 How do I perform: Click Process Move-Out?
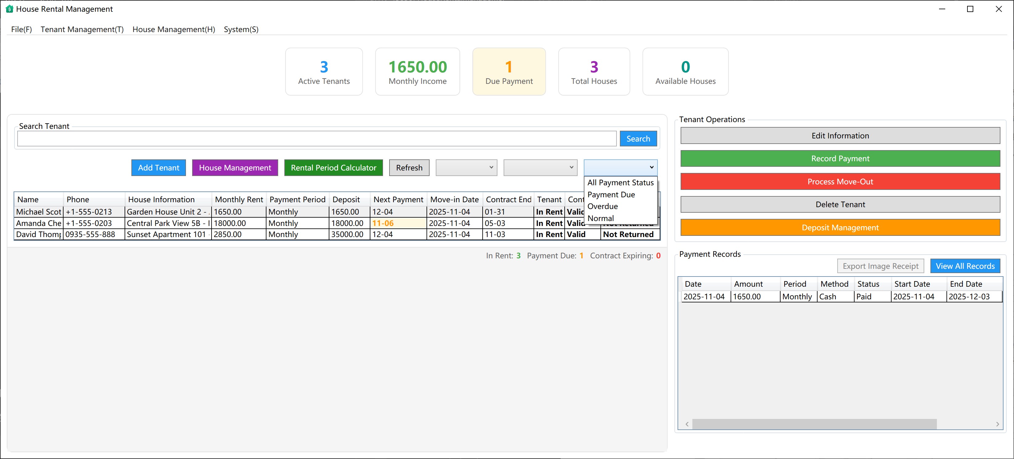[x=840, y=181]
